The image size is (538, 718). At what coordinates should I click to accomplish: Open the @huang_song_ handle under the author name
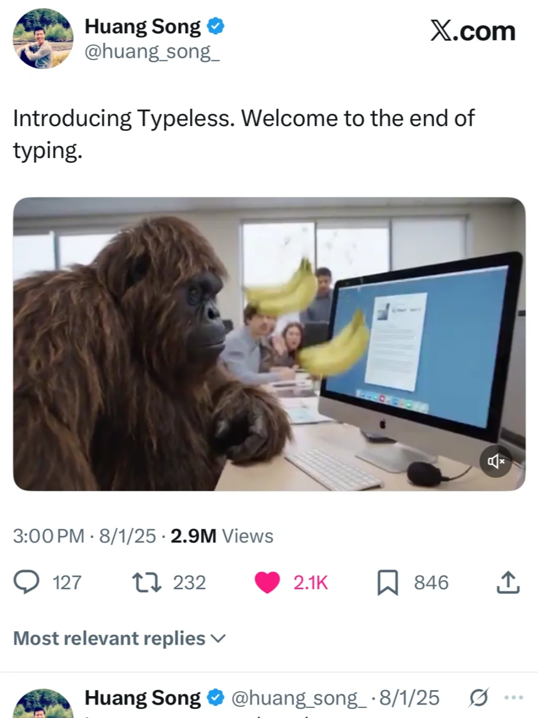pyautogui.click(x=152, y=52)
